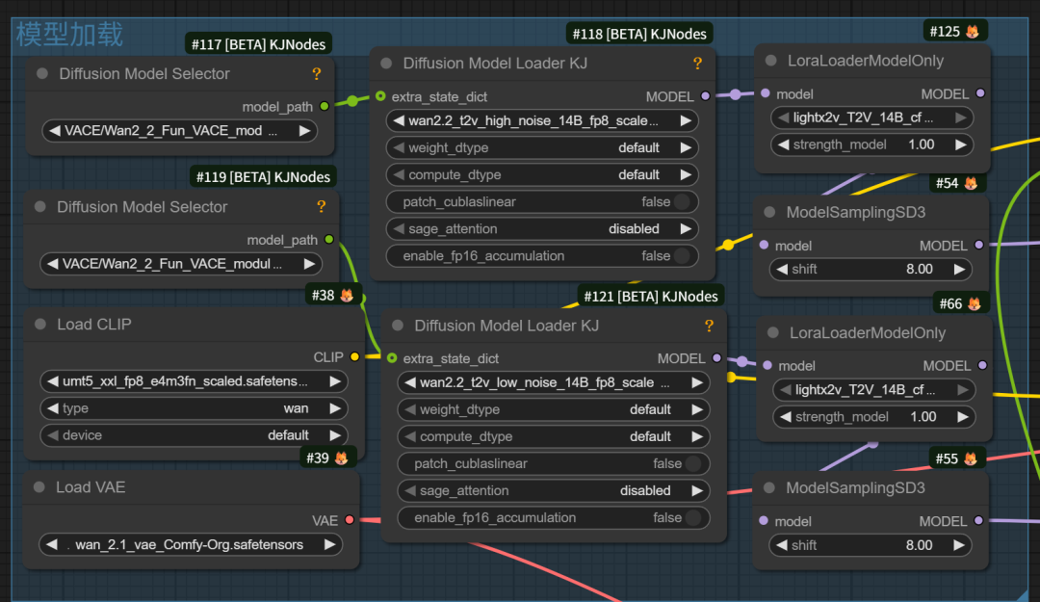The height and width of the screenshot is (602, 1040).
Task: Click the fox icon on badge #125
Action: pos(973,31)
